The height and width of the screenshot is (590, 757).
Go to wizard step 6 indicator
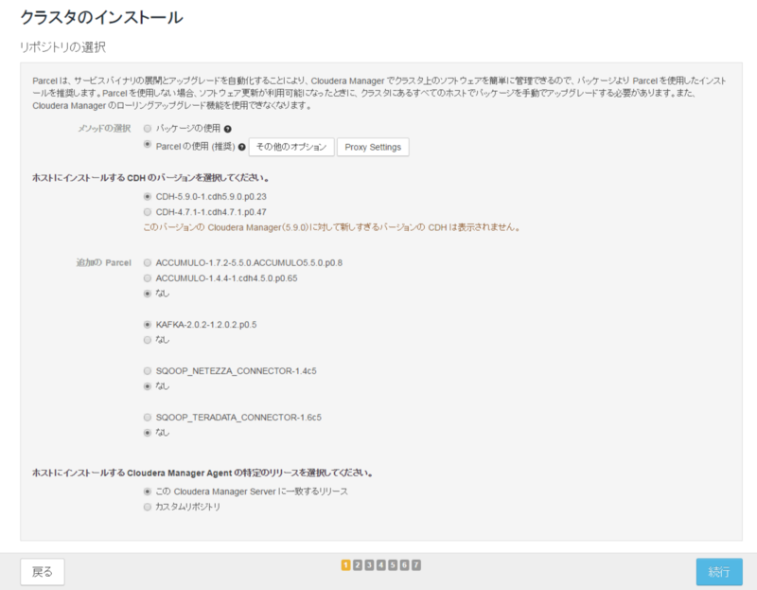click(x=405, y=564)
